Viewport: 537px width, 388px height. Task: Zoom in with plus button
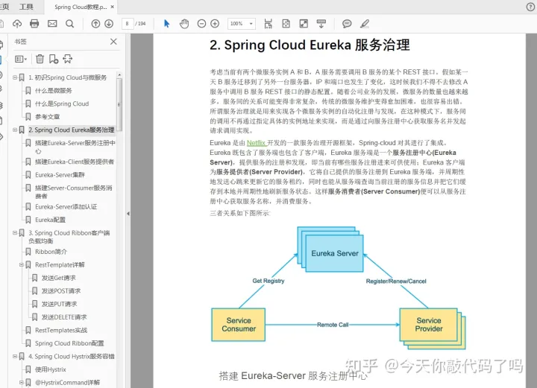215,24
